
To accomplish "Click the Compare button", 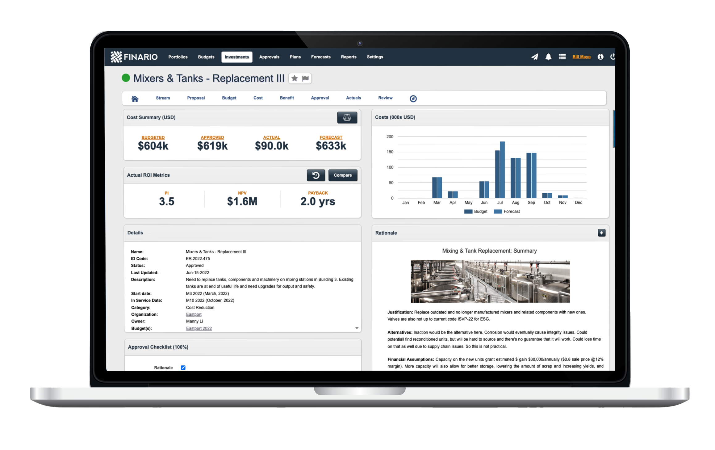I will coord(342,175).
